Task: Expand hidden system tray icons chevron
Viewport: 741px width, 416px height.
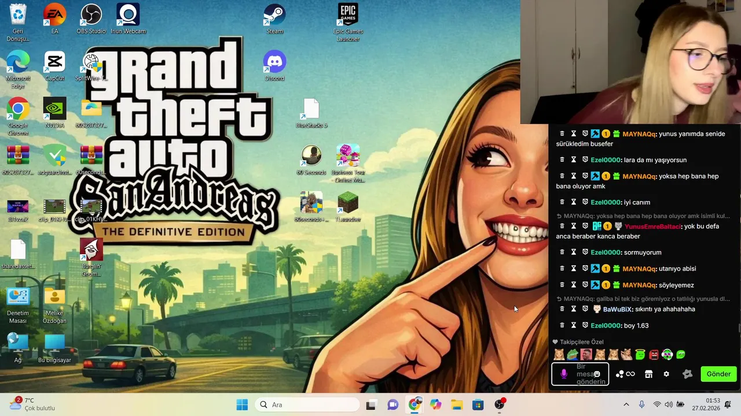Action: (x=626, y=404)
